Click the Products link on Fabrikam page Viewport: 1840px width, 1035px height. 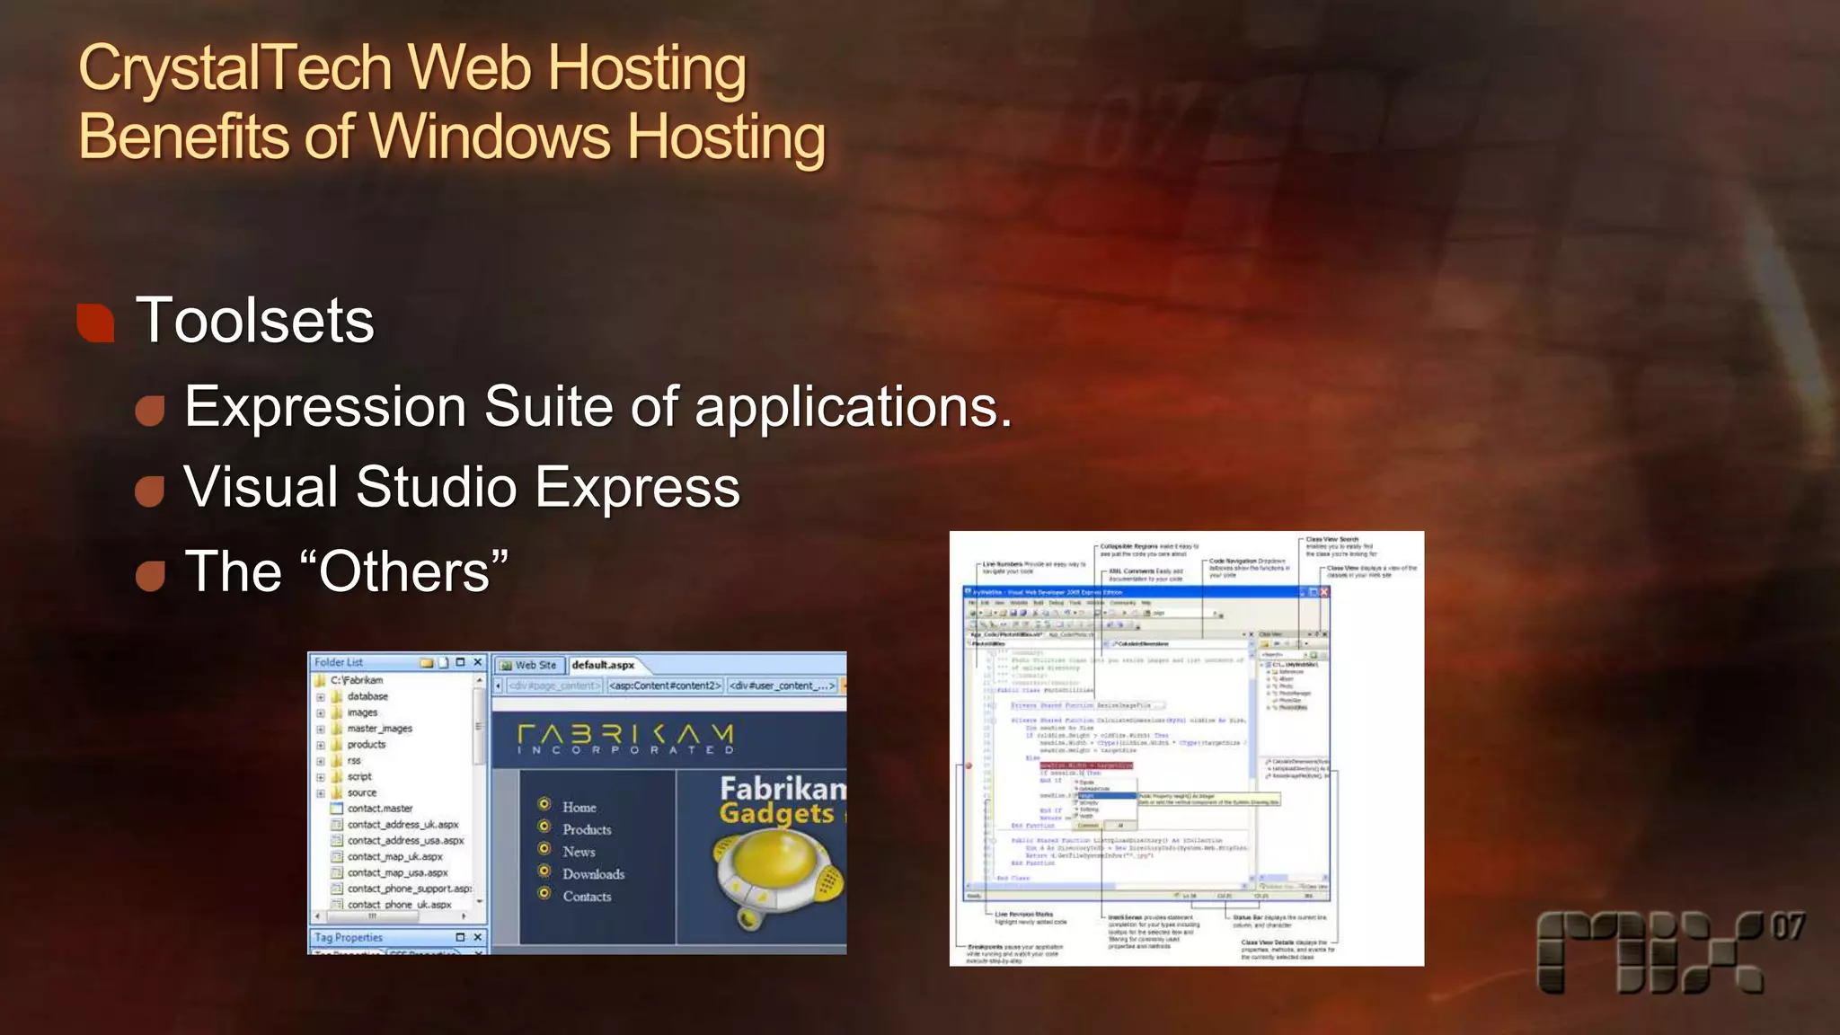[587, 829]
